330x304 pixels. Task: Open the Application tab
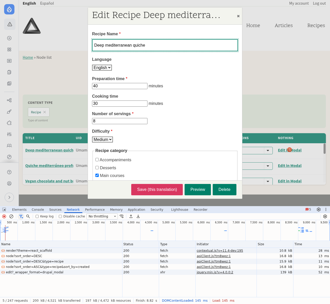coord(136,210)
